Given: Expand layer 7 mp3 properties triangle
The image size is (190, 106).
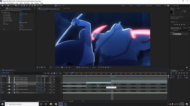Looking at the screenshot, I should tap(7, 93).
